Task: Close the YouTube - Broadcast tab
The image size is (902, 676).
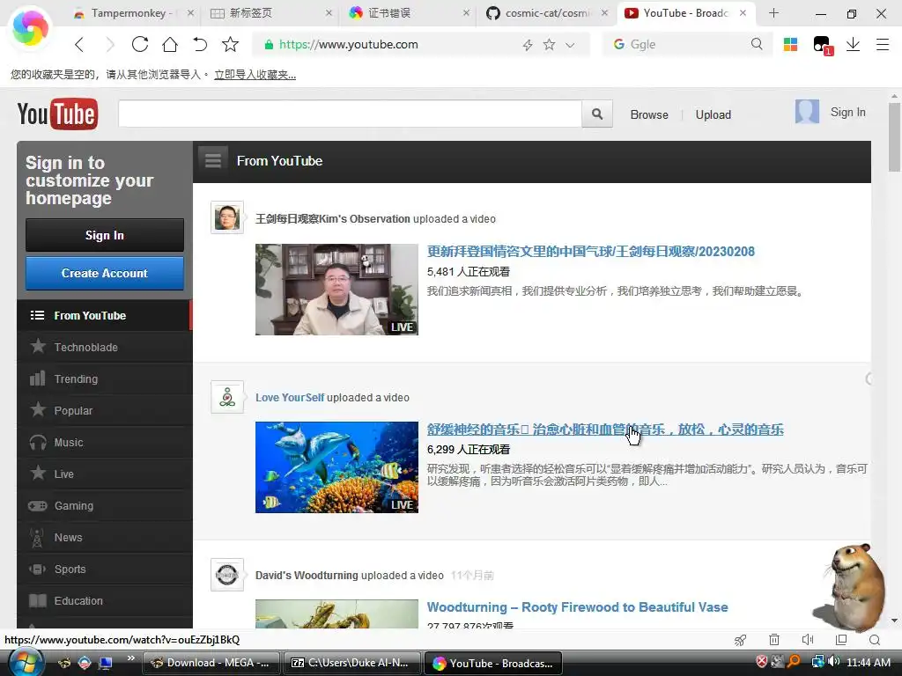Action: click(x=743, y=12)
